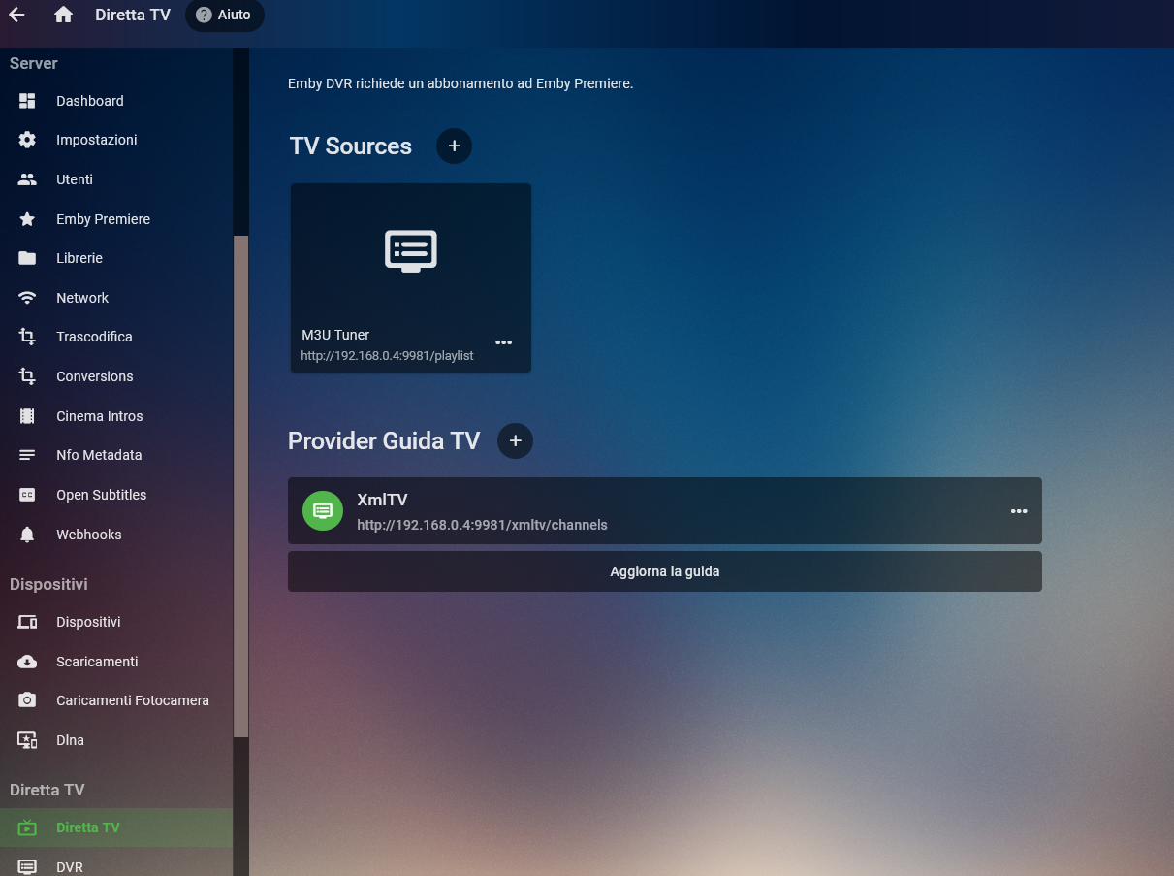This screenshot has height=876, width=1174.
Task: Select DVR in the sidebar
Action: (70, 866)
